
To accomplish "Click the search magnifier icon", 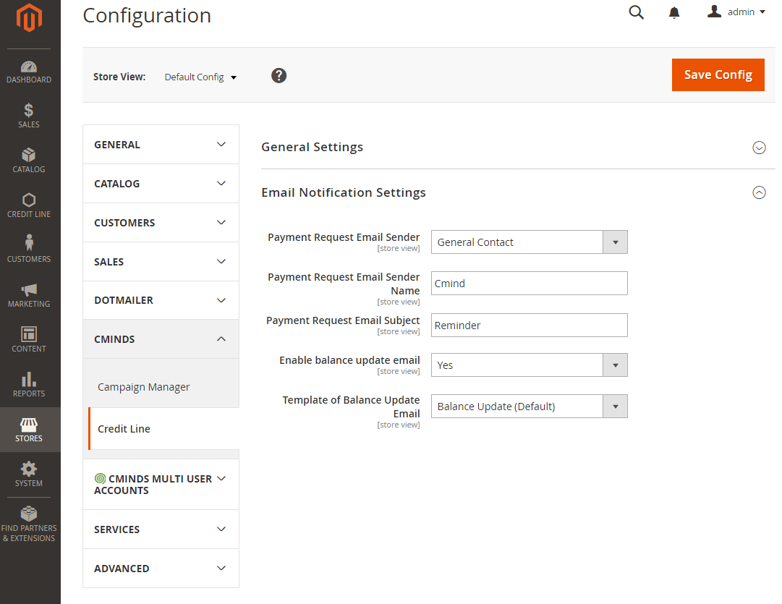I will (x=637, y=12).
